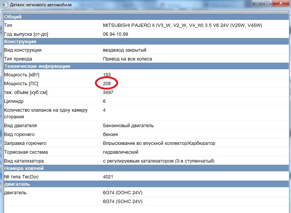Click the 'Номера ключей' section header
291x213 pixels.
(24, 168)
